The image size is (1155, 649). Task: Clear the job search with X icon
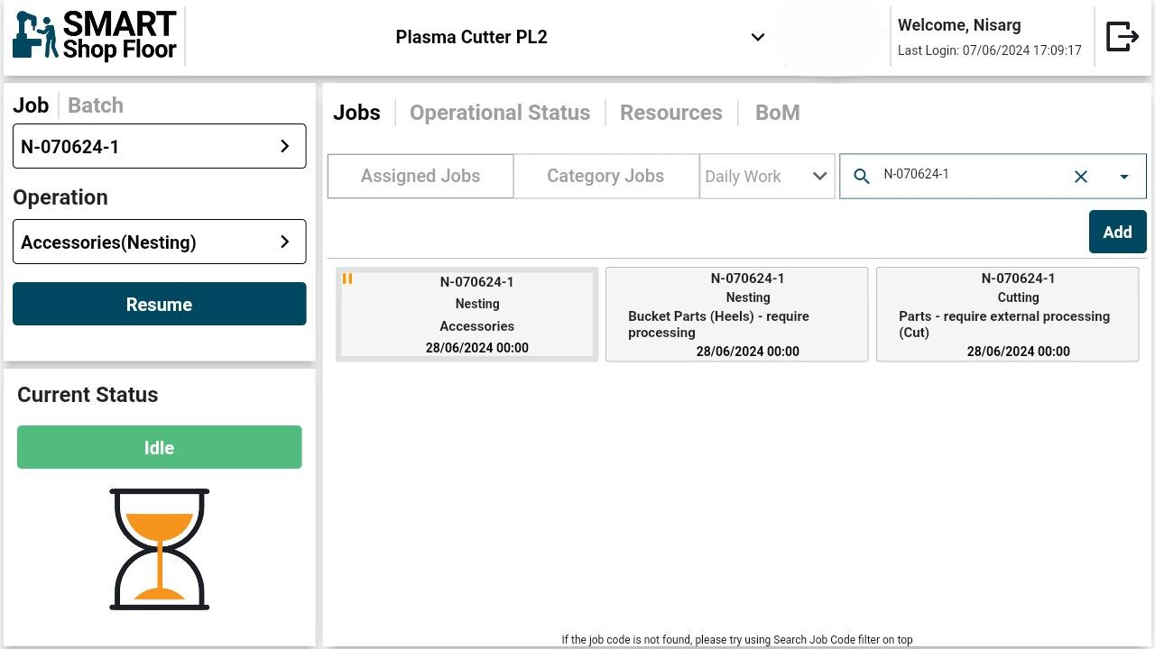click(1080, 177)
